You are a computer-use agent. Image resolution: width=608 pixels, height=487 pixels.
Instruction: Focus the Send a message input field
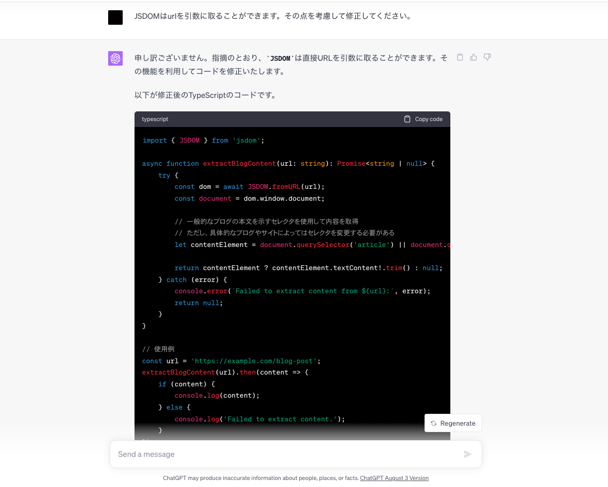point(295,454)
